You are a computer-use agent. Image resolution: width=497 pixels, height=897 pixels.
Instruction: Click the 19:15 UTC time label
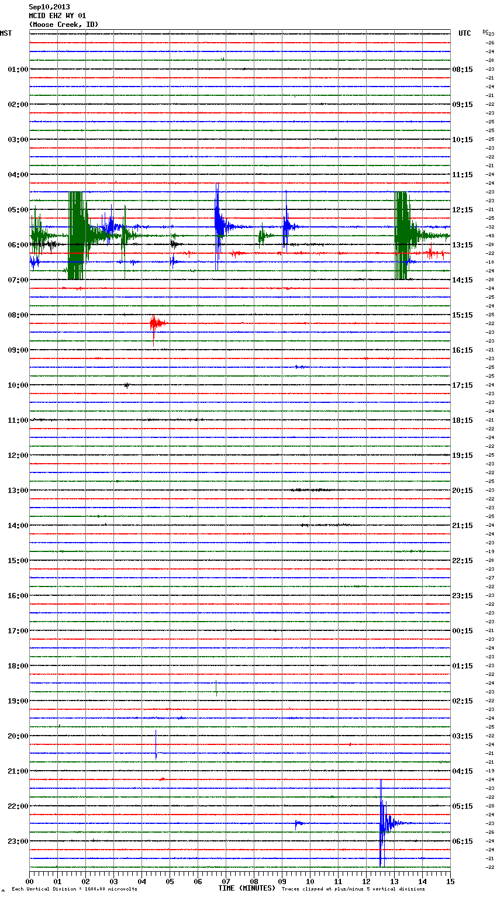tap(463, 455)
